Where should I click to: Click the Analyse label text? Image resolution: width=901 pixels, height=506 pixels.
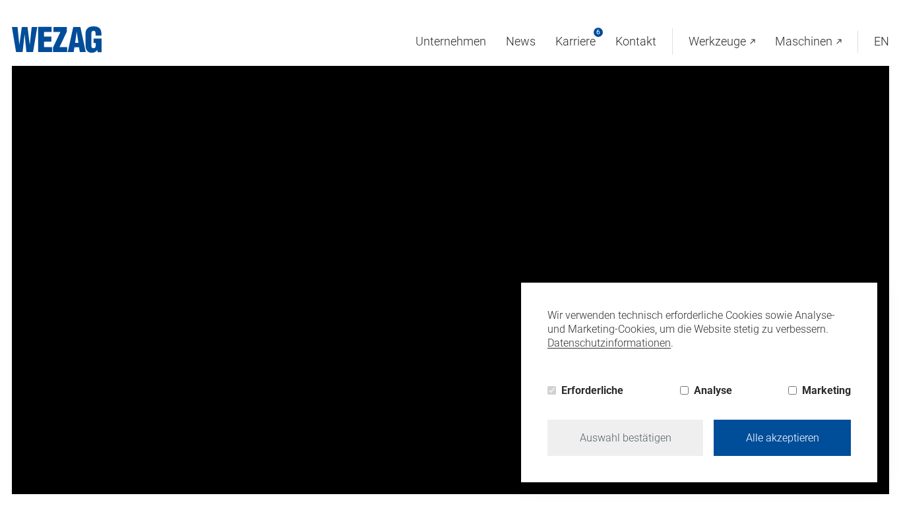click(x=712, y=391)
